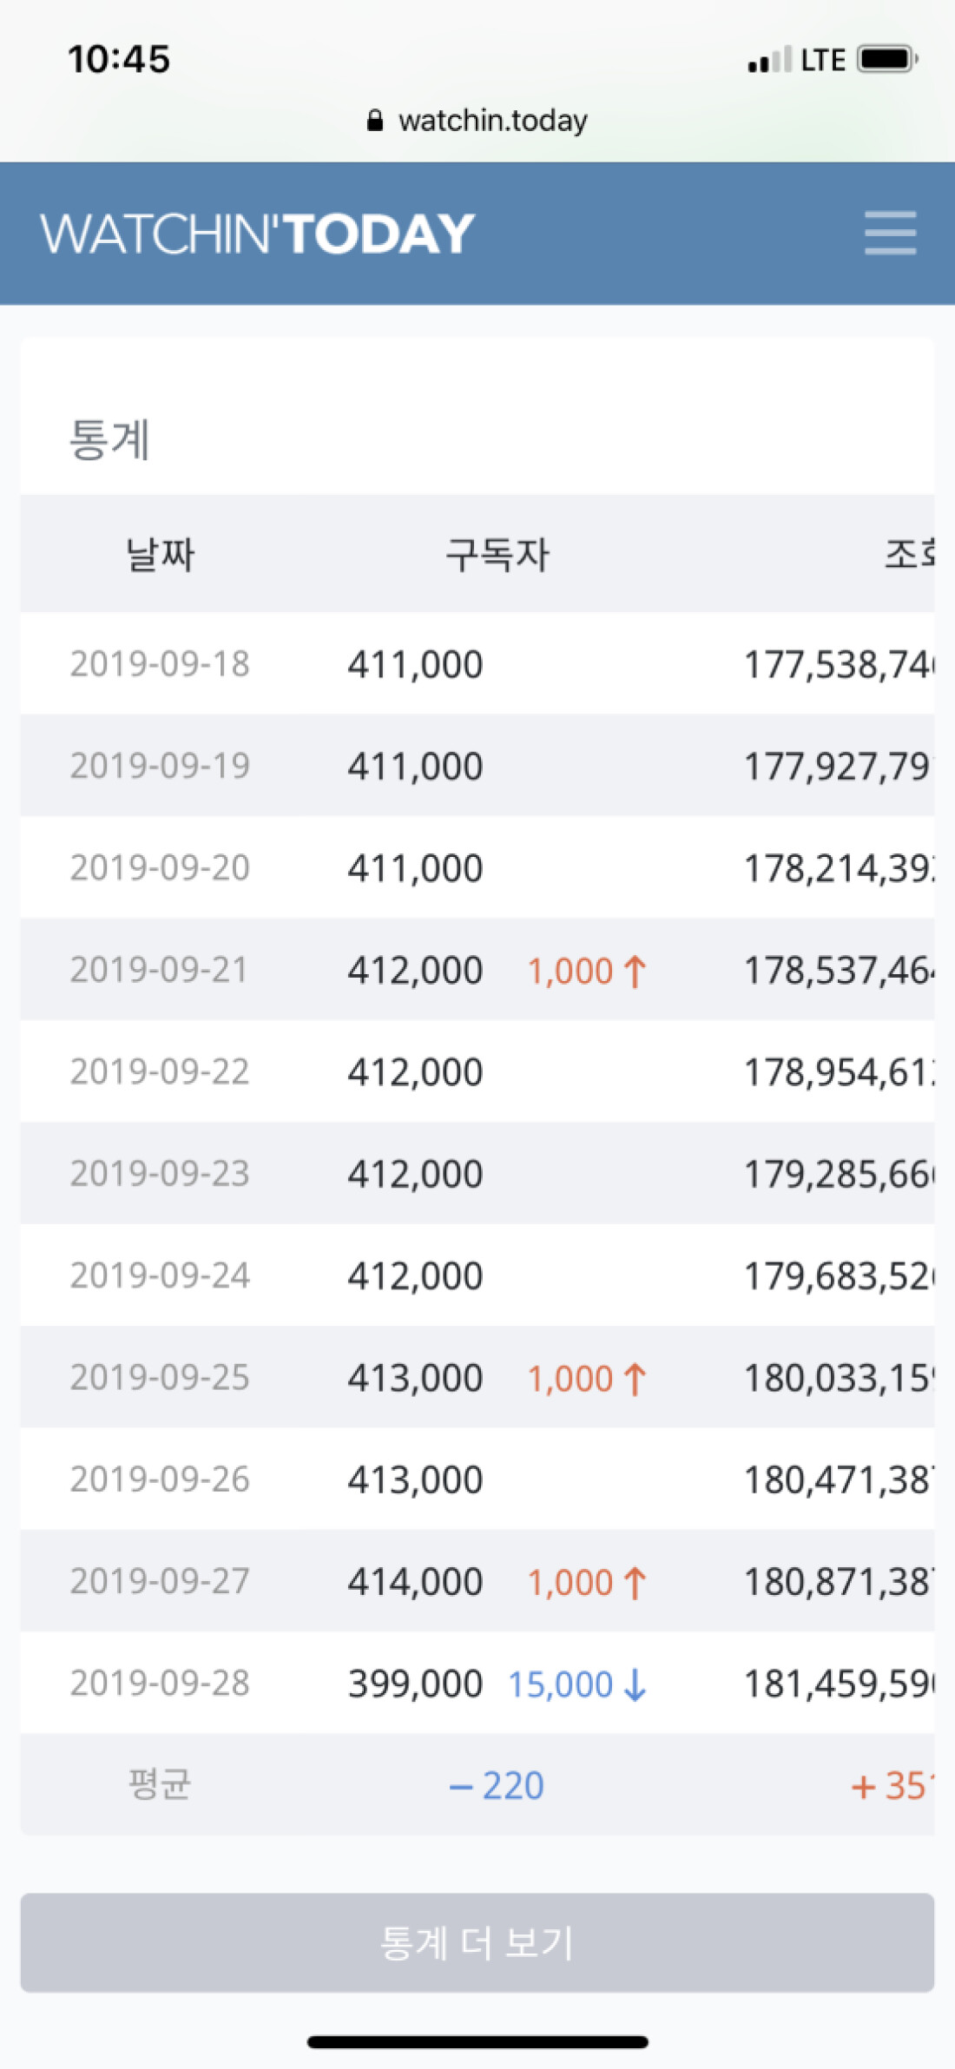Tap the cellular signal bars icon
Viewport: 955px width, 2069px height.
point(769,60)
